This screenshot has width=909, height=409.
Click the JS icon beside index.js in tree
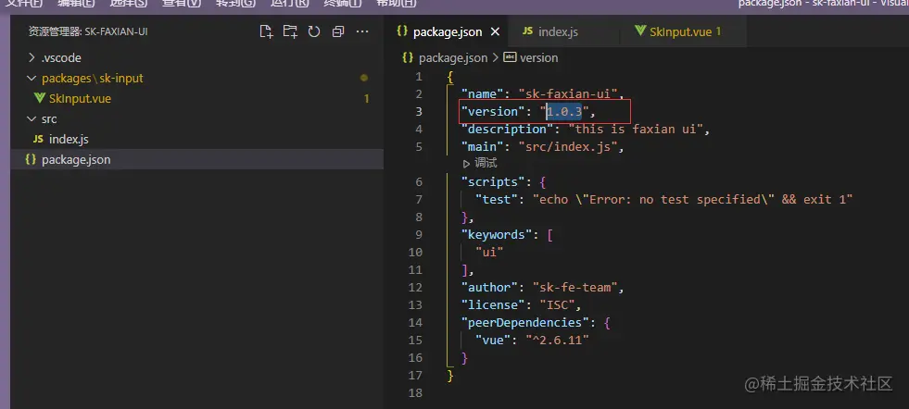point(38,139)
